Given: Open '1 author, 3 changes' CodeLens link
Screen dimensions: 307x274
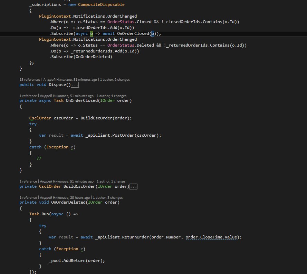Looking at the screenshot, I should pyautogui.click(x=108, y=198).
